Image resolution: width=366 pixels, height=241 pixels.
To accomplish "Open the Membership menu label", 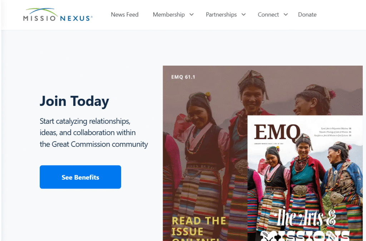I will coord(169,15).
